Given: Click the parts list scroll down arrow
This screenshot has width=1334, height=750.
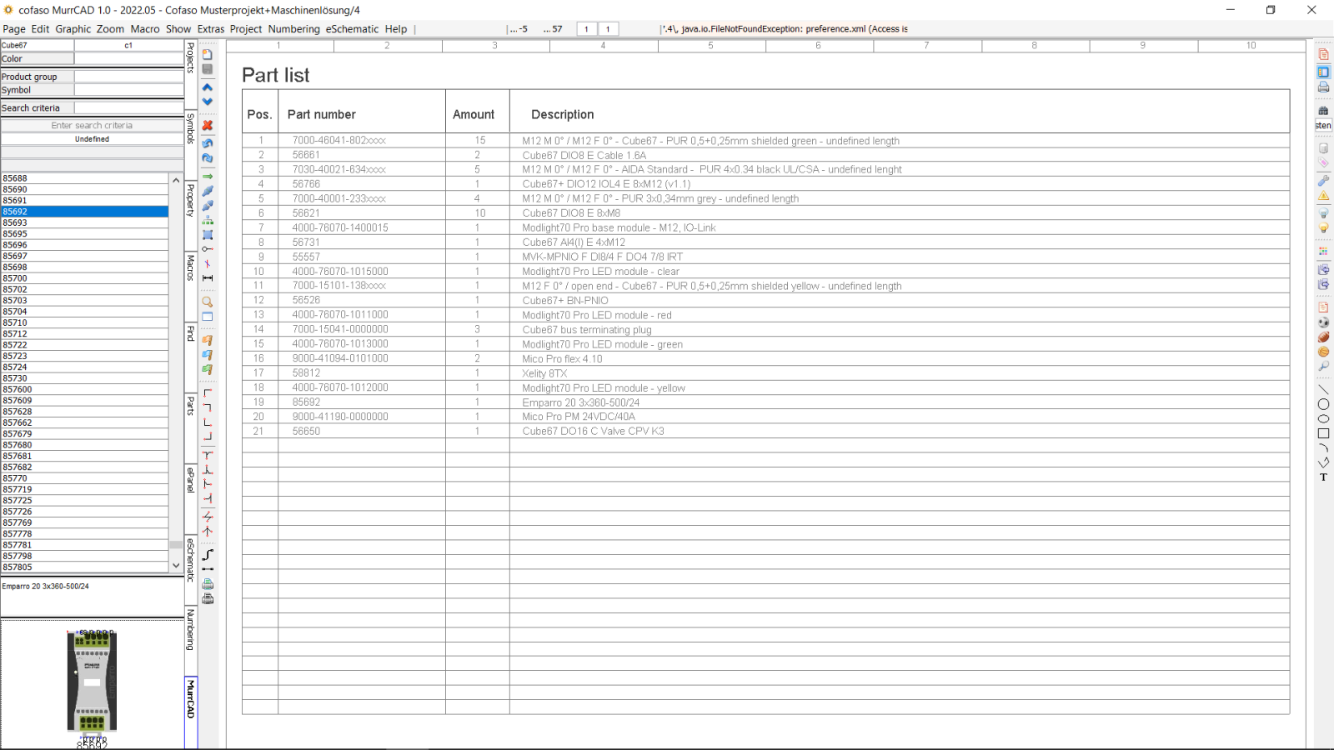Looking at the screenshot, I should click(176, 565).
